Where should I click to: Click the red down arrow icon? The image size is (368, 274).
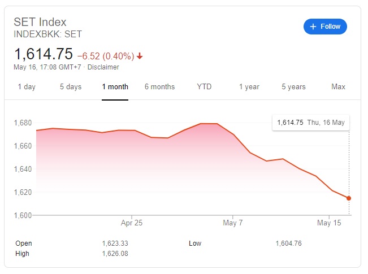point(140,56)
